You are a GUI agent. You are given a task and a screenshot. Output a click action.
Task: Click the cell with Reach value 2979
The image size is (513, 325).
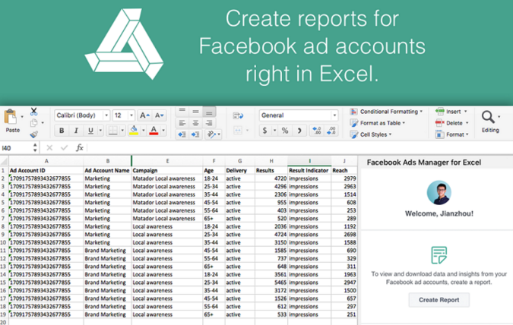tap(344, 178)
